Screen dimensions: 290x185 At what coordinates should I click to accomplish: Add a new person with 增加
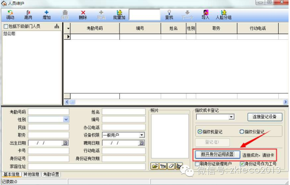tap(46, 15)
